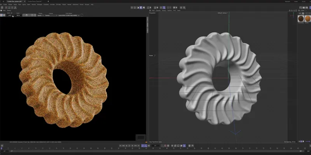Open the MoGraph menu

(39, 4)
